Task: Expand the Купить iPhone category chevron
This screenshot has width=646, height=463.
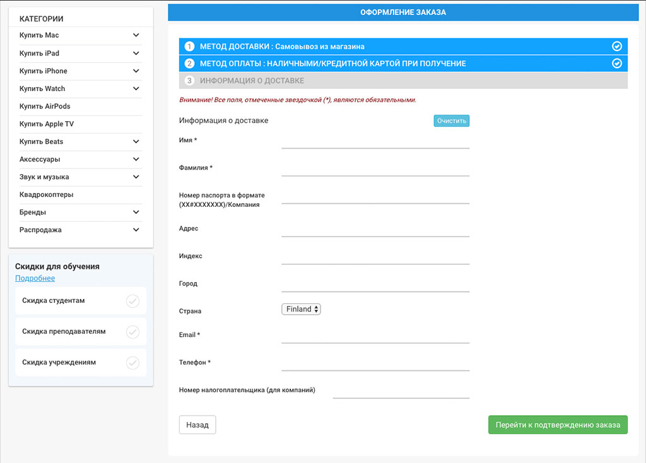Action: [x=136, y=71]
